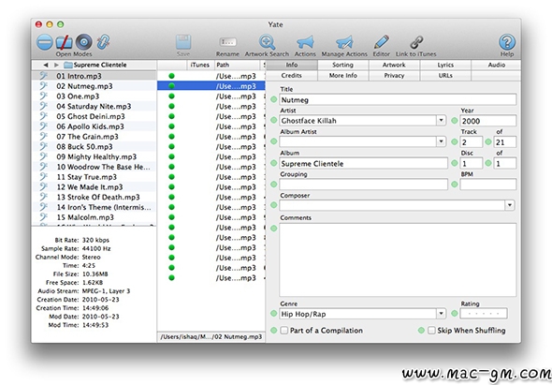Toggle green indicator next to Composer field
The height and width of the screenshot is (385, 552).
(273, 205)
